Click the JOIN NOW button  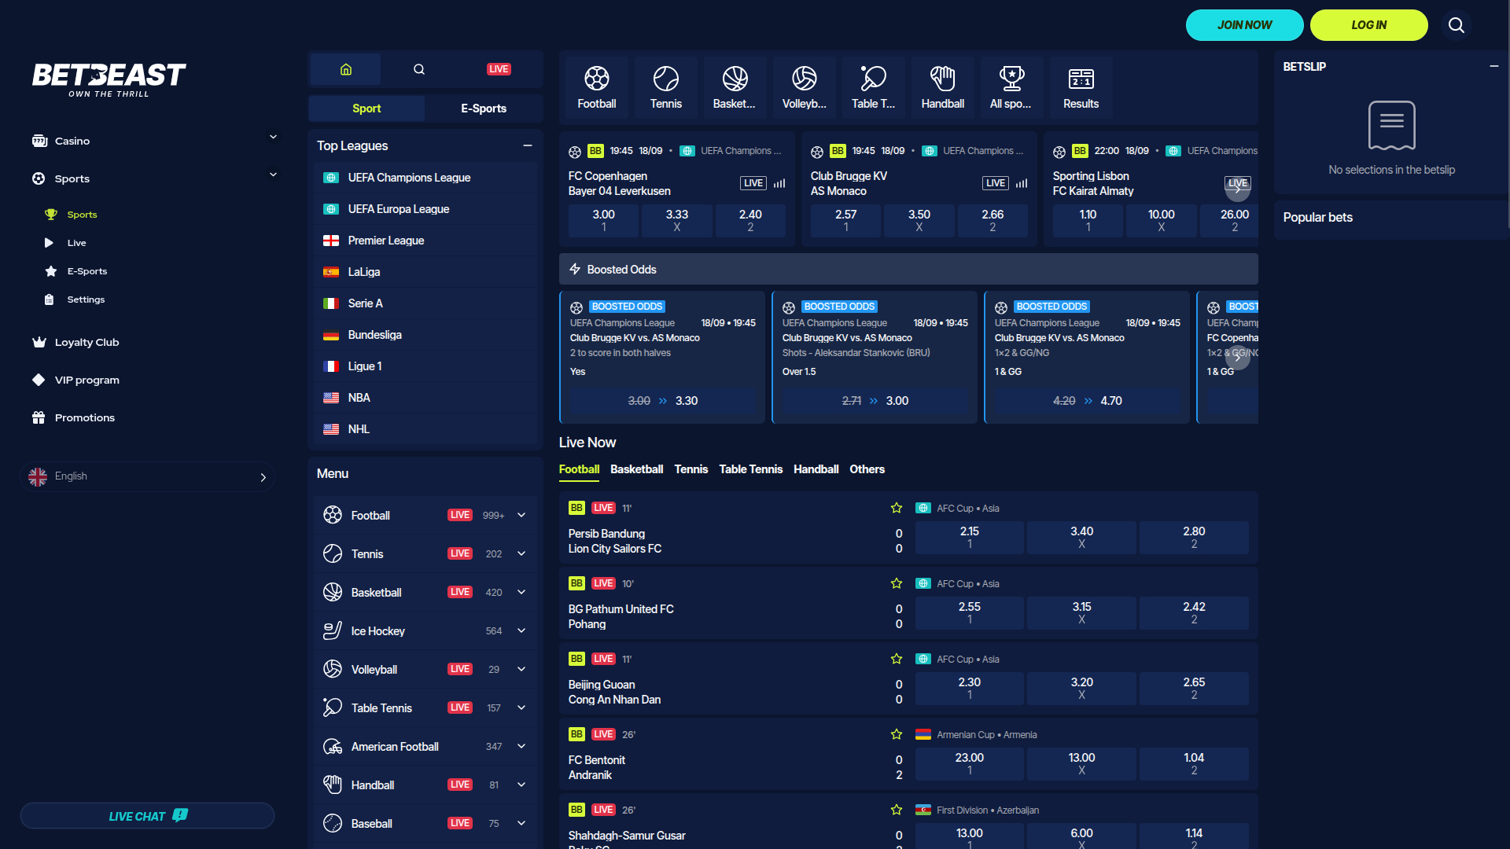(x=1244, y=25)
